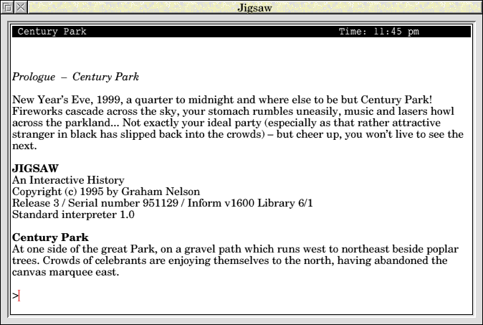Click the line beginning 'stranger in black'
This screenshot has width=483, height=325.
238,134
